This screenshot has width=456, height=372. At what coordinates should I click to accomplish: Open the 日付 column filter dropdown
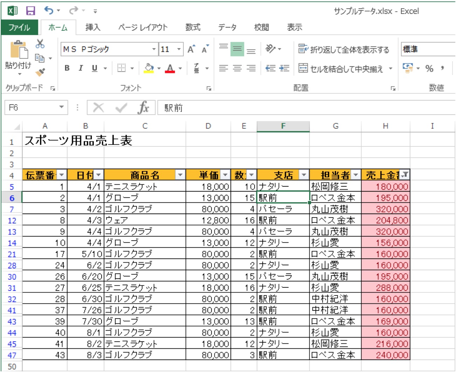click(99, 174)
